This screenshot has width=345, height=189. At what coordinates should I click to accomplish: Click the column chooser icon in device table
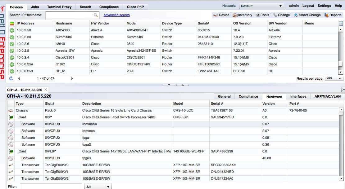click(341, 23)
